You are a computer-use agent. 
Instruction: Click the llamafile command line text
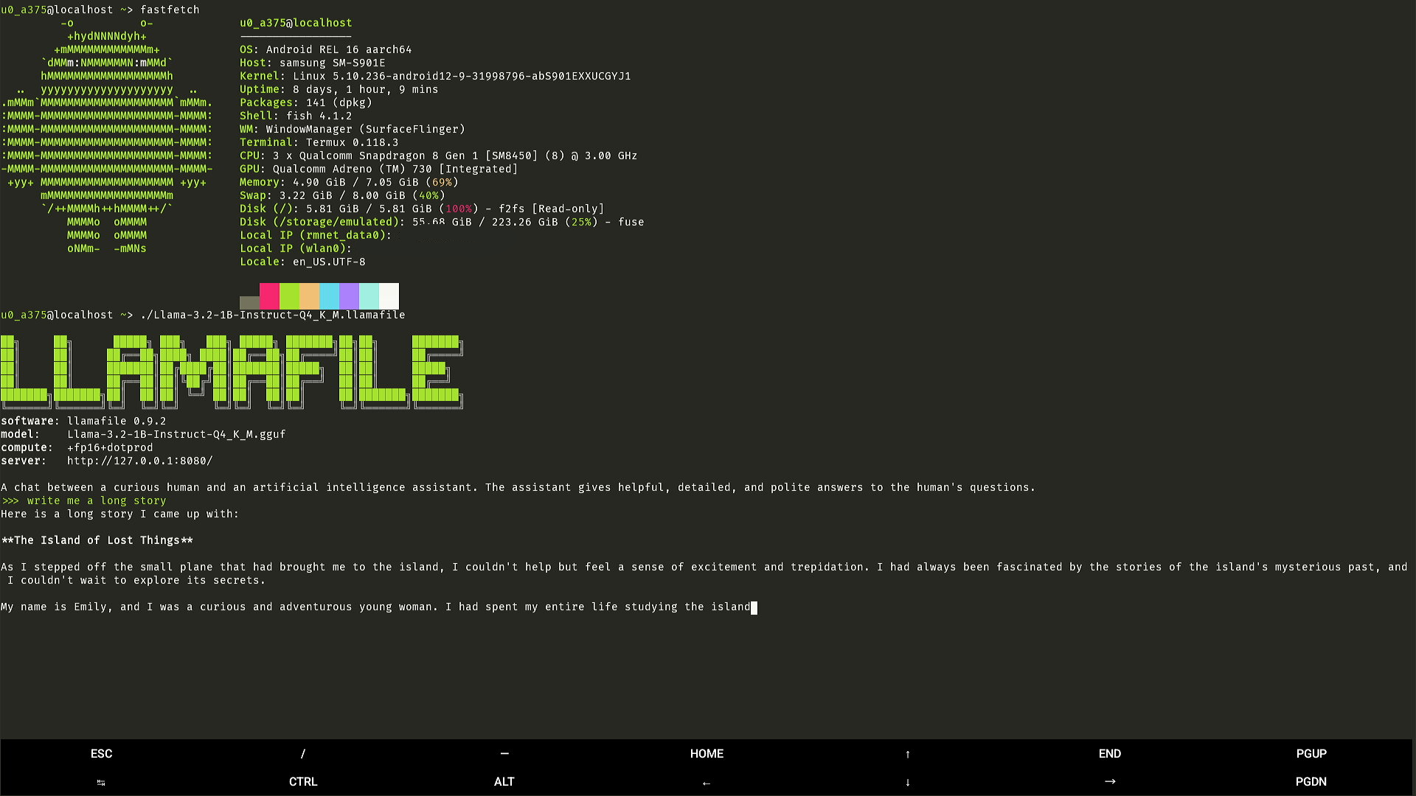tap(272, 315)
